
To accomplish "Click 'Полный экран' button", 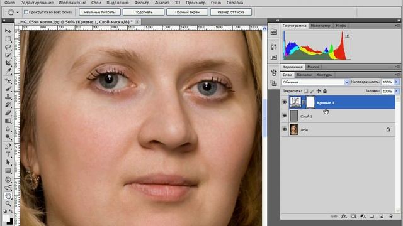I will point(187,12).
